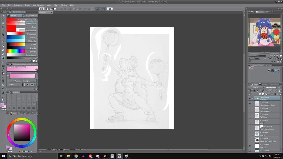The height and width of the screenshot is (159, 283).
Task: Toggle visibility of Shampoo folder layer
Action: [x=250, y=99]
